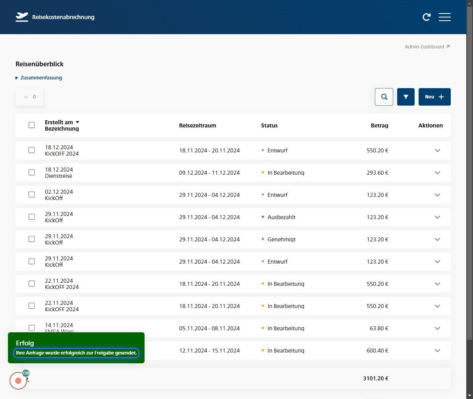Check the Ausbezahlt KickOff row checkbox
This screenshot has height=399, width=473.
tap(32, 217)
